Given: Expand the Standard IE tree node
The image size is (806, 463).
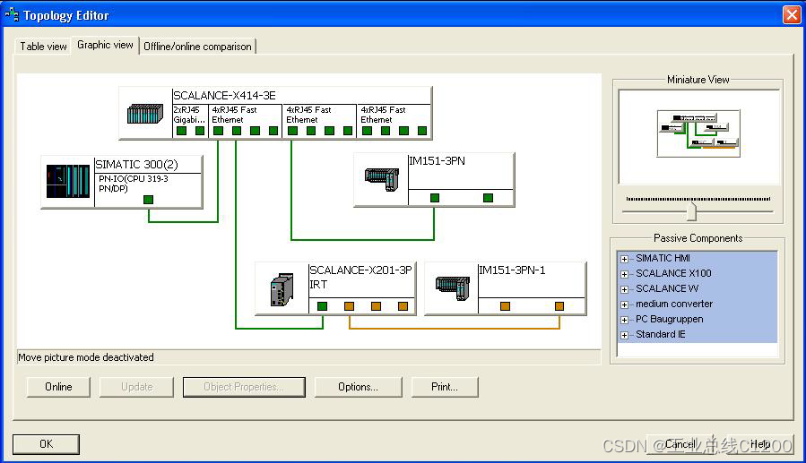Looking at the screenshot, I should [624, 335].
